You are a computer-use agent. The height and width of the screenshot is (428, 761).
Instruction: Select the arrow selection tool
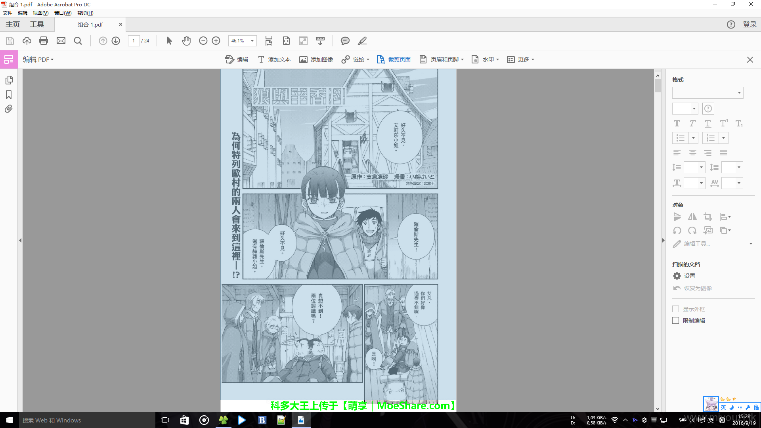169,41
